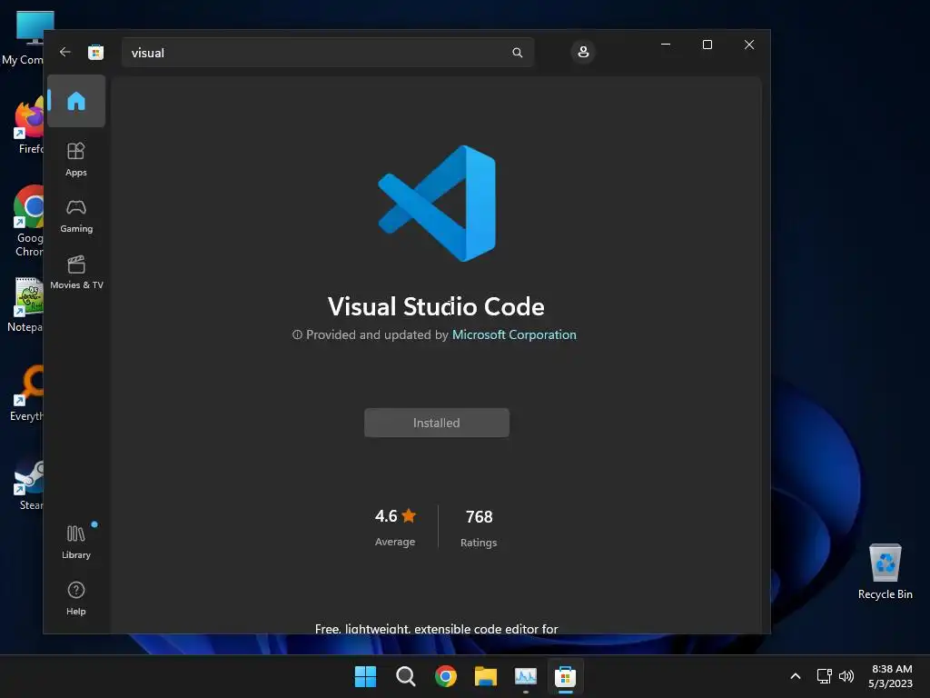930x698 pixels.
Task: Open the user account profile icon
Action: coord(583,52)
